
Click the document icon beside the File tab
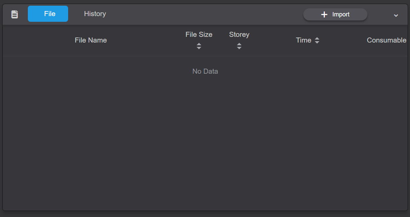[14, 14]
